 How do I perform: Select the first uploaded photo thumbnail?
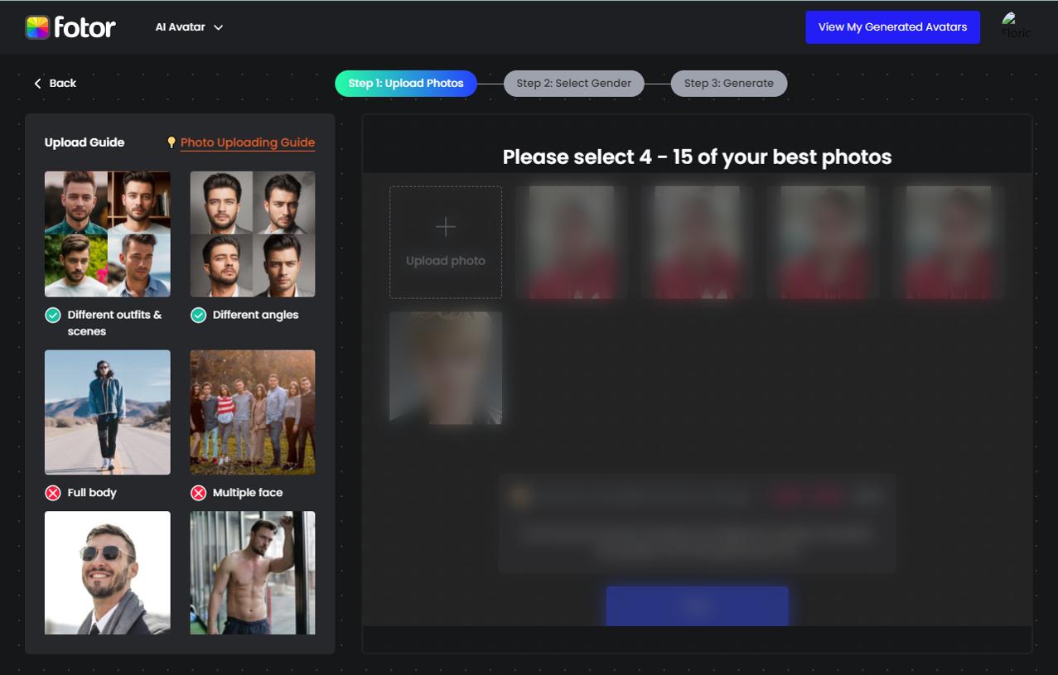pyautogui.click(x=571, y=242)
